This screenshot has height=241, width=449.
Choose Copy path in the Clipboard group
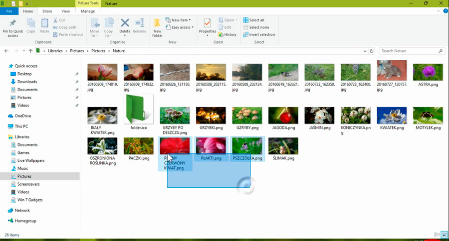(x=65, y=27)
